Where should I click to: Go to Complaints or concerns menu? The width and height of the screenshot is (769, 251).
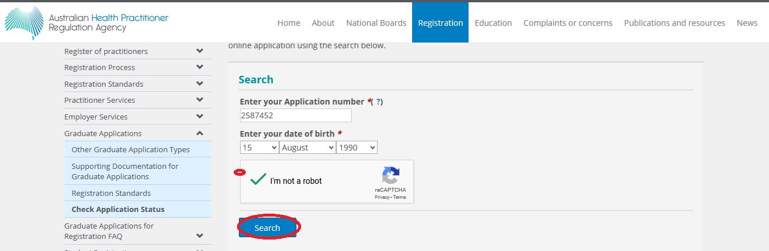pyautogui.click(x=568, y=23)
